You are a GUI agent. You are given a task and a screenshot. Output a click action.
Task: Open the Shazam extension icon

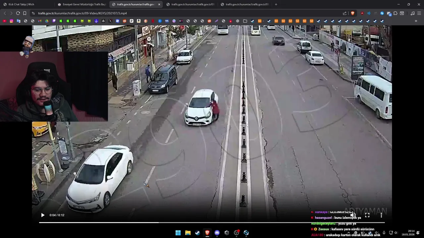pos(382,13)
